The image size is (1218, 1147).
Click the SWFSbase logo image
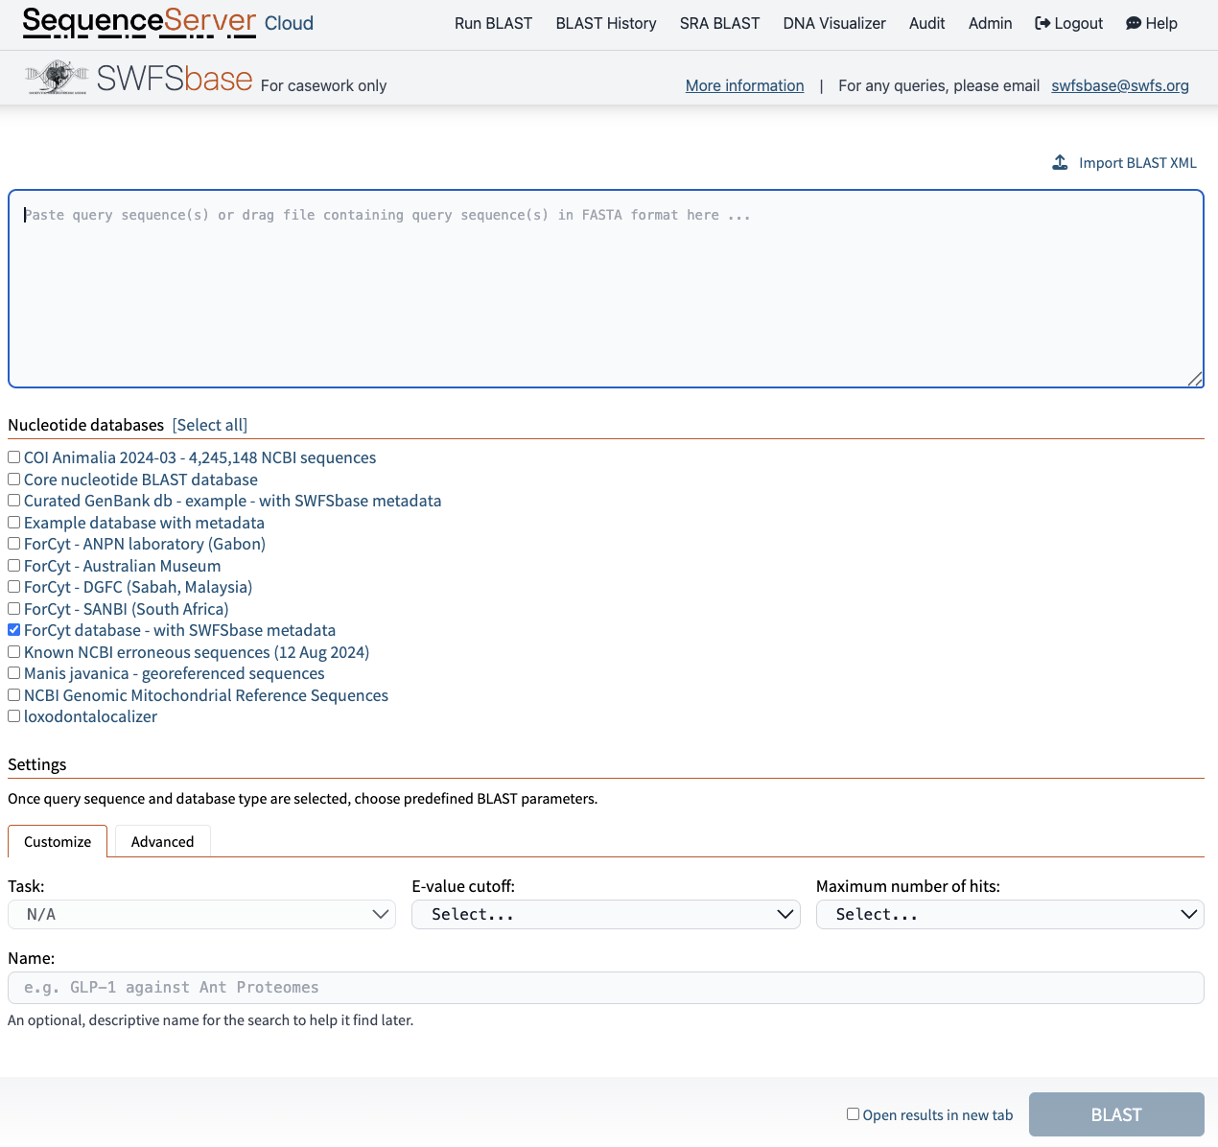[58, 78]
